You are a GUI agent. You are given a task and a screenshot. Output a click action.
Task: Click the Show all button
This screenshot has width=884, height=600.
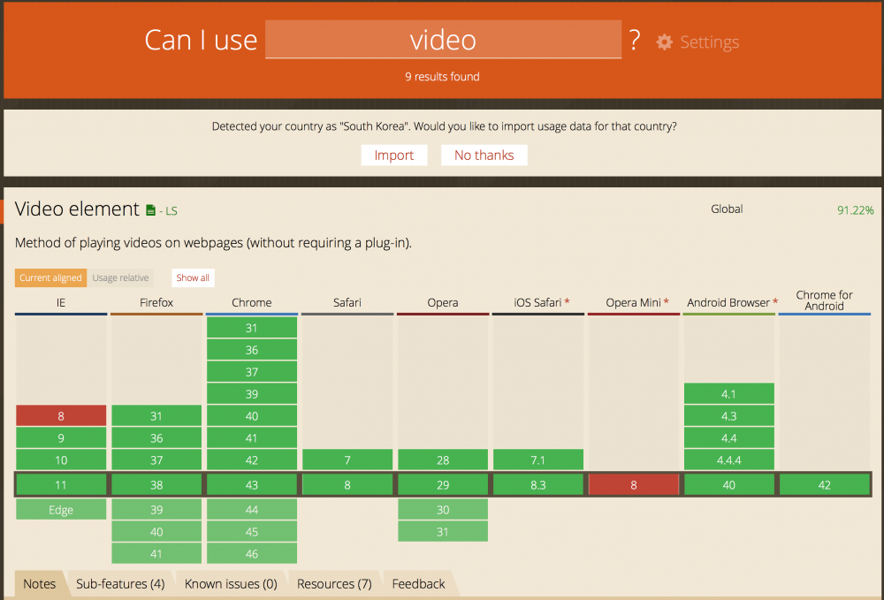(x=193, y=277)
